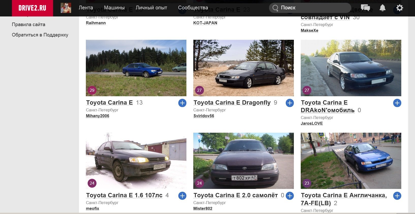This screenshot has width=415, height=214.
Task: Follow Toyota Carina E DRAKoN'омобиль plus button
Action: [397, 103]
